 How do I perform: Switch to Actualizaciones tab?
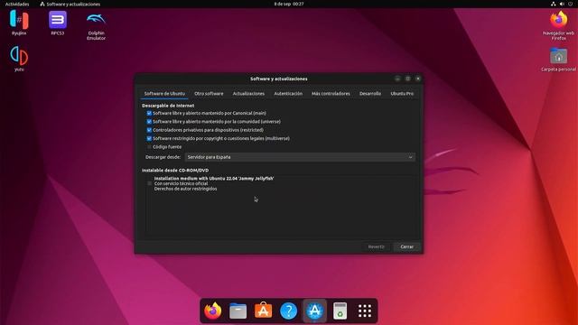pos(248,94)
